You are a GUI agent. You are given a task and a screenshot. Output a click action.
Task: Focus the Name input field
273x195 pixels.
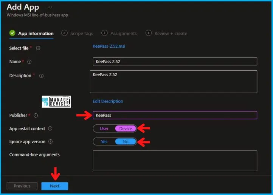(175, 61)
